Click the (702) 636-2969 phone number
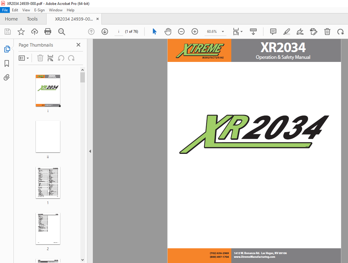The width and height of the screenshot is (348, 263). (x=219, y=253)
